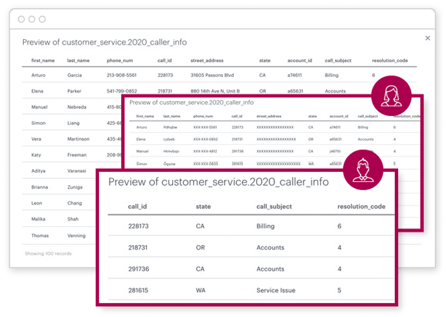
Task: Click resolution code 5 in front panel
Action: (x=339, y=290)
